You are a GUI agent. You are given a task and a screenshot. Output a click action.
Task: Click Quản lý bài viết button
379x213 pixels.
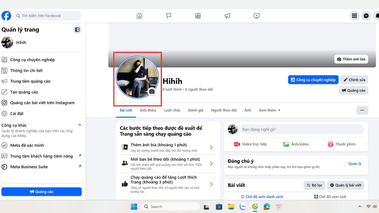pos(346,185)
